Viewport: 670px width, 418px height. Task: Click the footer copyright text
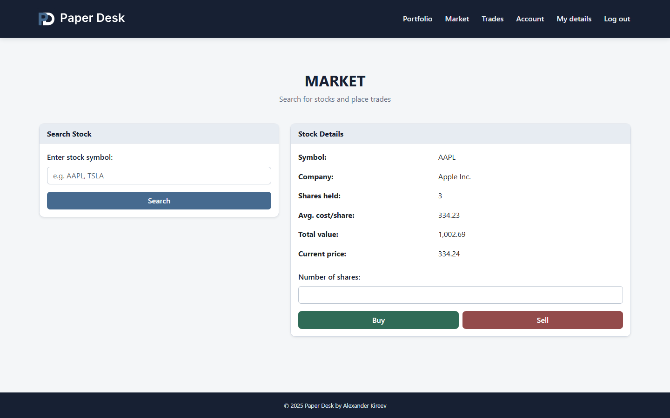[x=335, y=405]
